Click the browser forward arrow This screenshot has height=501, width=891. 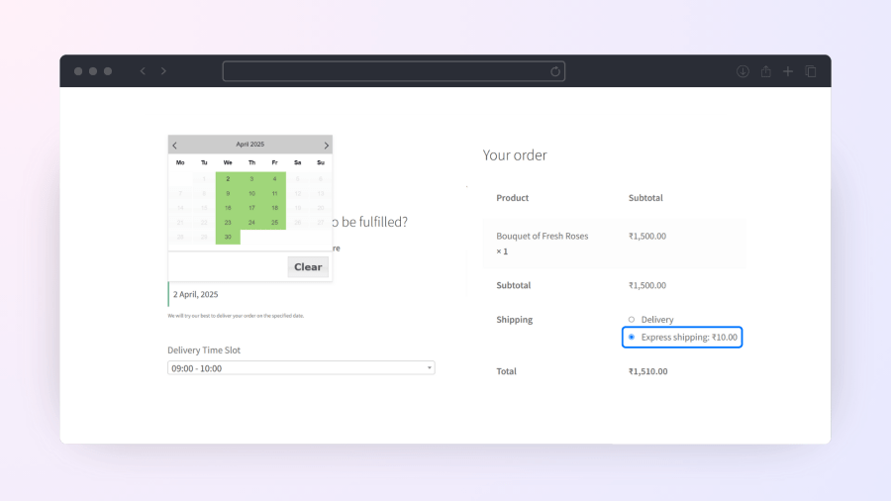point(163,71)
